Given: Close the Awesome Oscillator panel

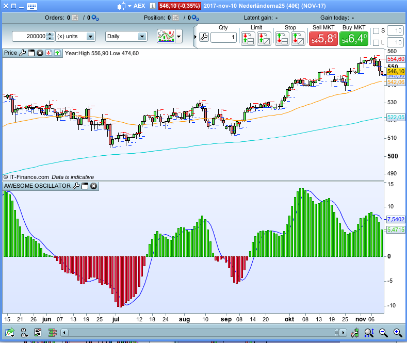Looking at the screenshot, I should pyautogui.click(x=94, y=186).
